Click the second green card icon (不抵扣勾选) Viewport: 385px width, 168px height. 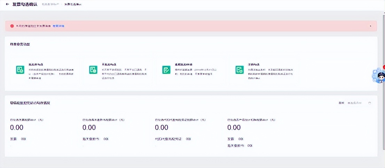(93, 70)
